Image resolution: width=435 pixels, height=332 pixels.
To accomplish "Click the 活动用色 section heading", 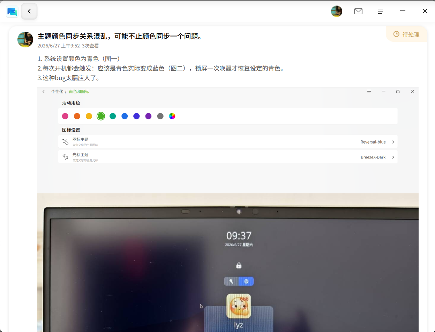I will (71, 103).
